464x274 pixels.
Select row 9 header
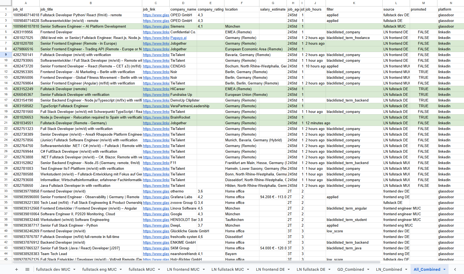coord(6,55)
